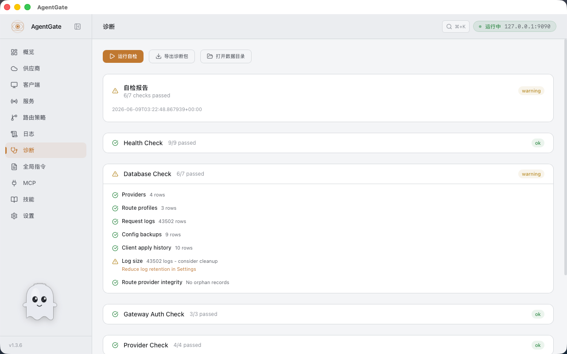
Task: Click the 供应商 cloud icon
Action: [x=14, y=69]
